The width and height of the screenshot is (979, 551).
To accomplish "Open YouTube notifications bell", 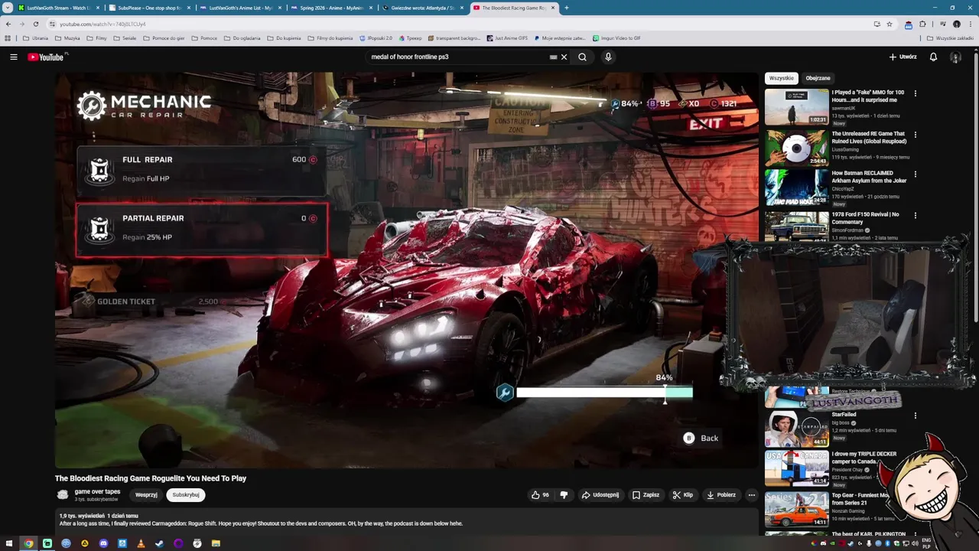I will pos(933,57).
